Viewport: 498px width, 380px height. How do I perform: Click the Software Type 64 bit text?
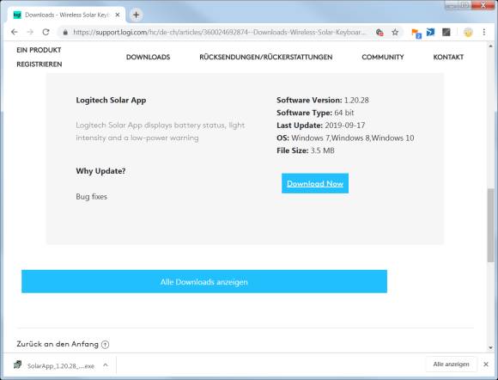(315, 113)
